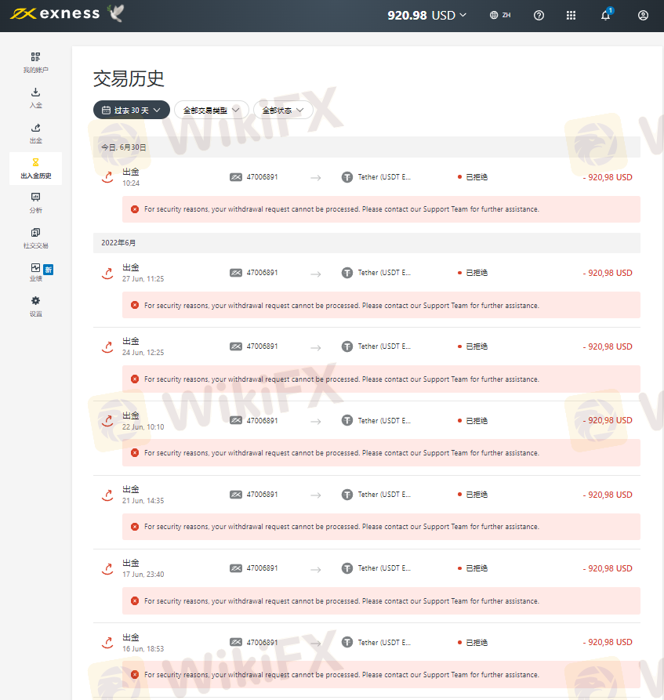The width and height of the screenshot is (664, 700).
Task: Click withdrawal icon for 27 Jun, 11:25
Action: tap(107, 273)
